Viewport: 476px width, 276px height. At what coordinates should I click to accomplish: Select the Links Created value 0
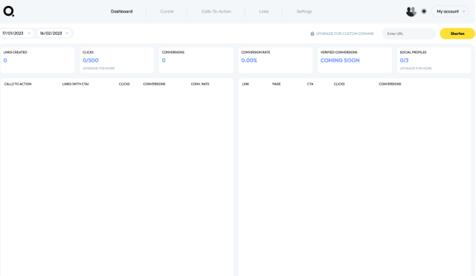pyautogui.click(x=5, y=60)
